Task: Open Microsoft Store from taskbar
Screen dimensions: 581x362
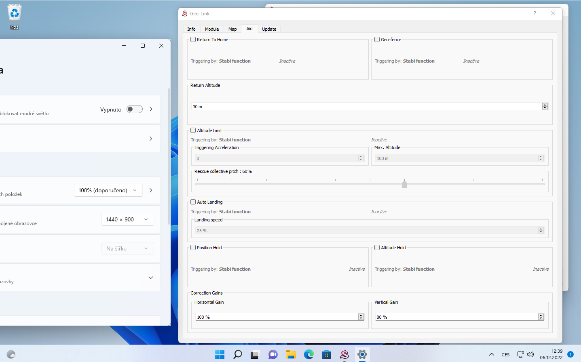Action: 326,354
